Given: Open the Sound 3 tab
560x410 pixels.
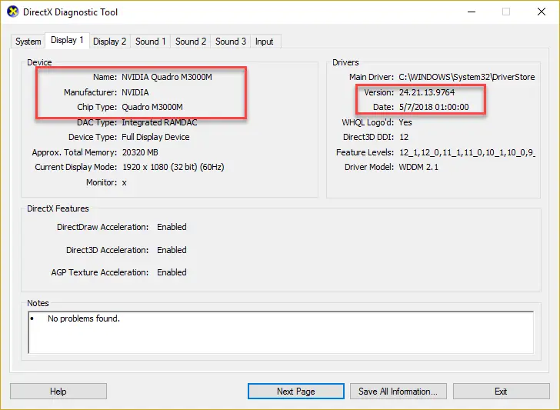Looking at the screenshot, I should pyautogui.click(x=231, y=42).
